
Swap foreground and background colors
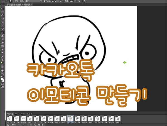(x=3, y=76)
